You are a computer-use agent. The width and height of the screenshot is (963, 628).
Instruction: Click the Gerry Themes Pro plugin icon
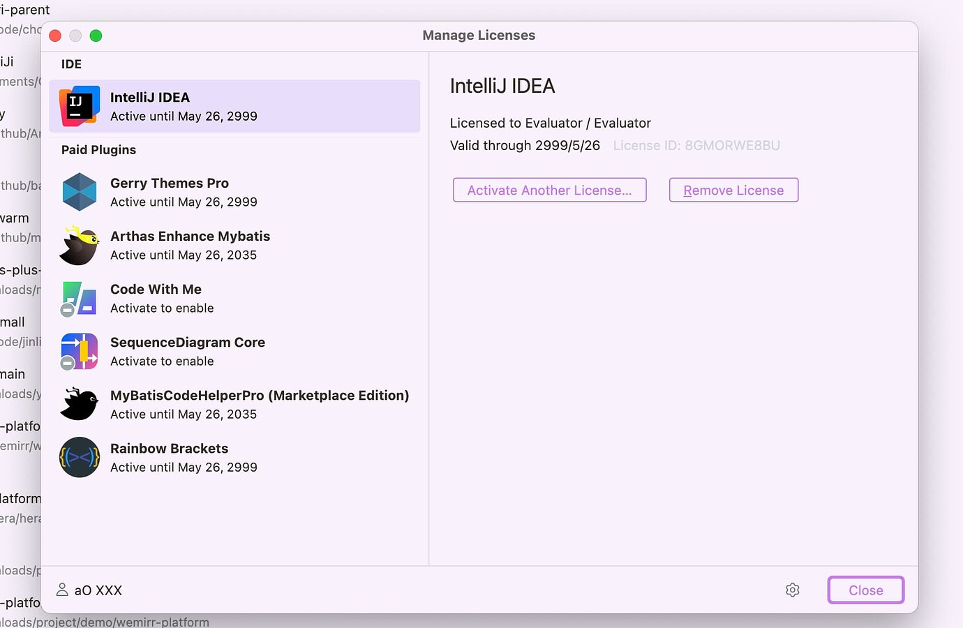80,192
